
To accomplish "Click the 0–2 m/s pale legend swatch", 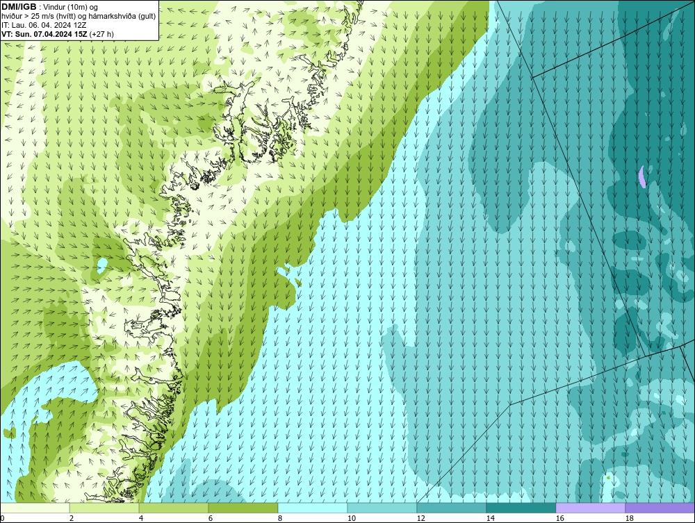I will click(35, 508).
